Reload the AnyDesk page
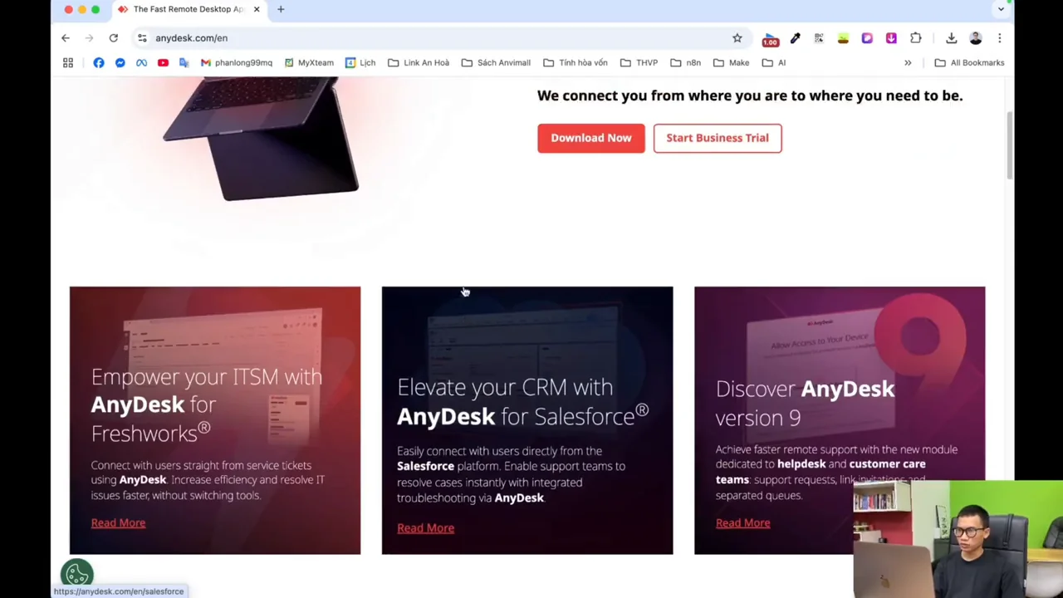The image size is (1063, 598). pos(114,38)
